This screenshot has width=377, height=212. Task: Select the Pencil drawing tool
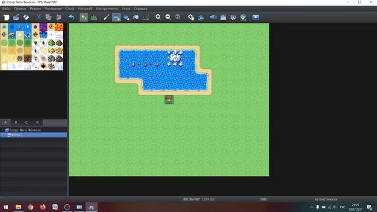(106, 17)
